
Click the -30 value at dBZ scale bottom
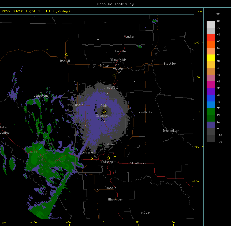[219, 142]
